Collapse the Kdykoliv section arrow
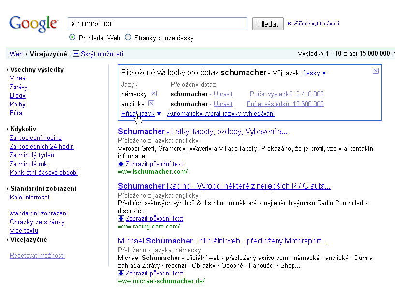Image resolution: width=395 pixels, height=289 pixels. 8,129
